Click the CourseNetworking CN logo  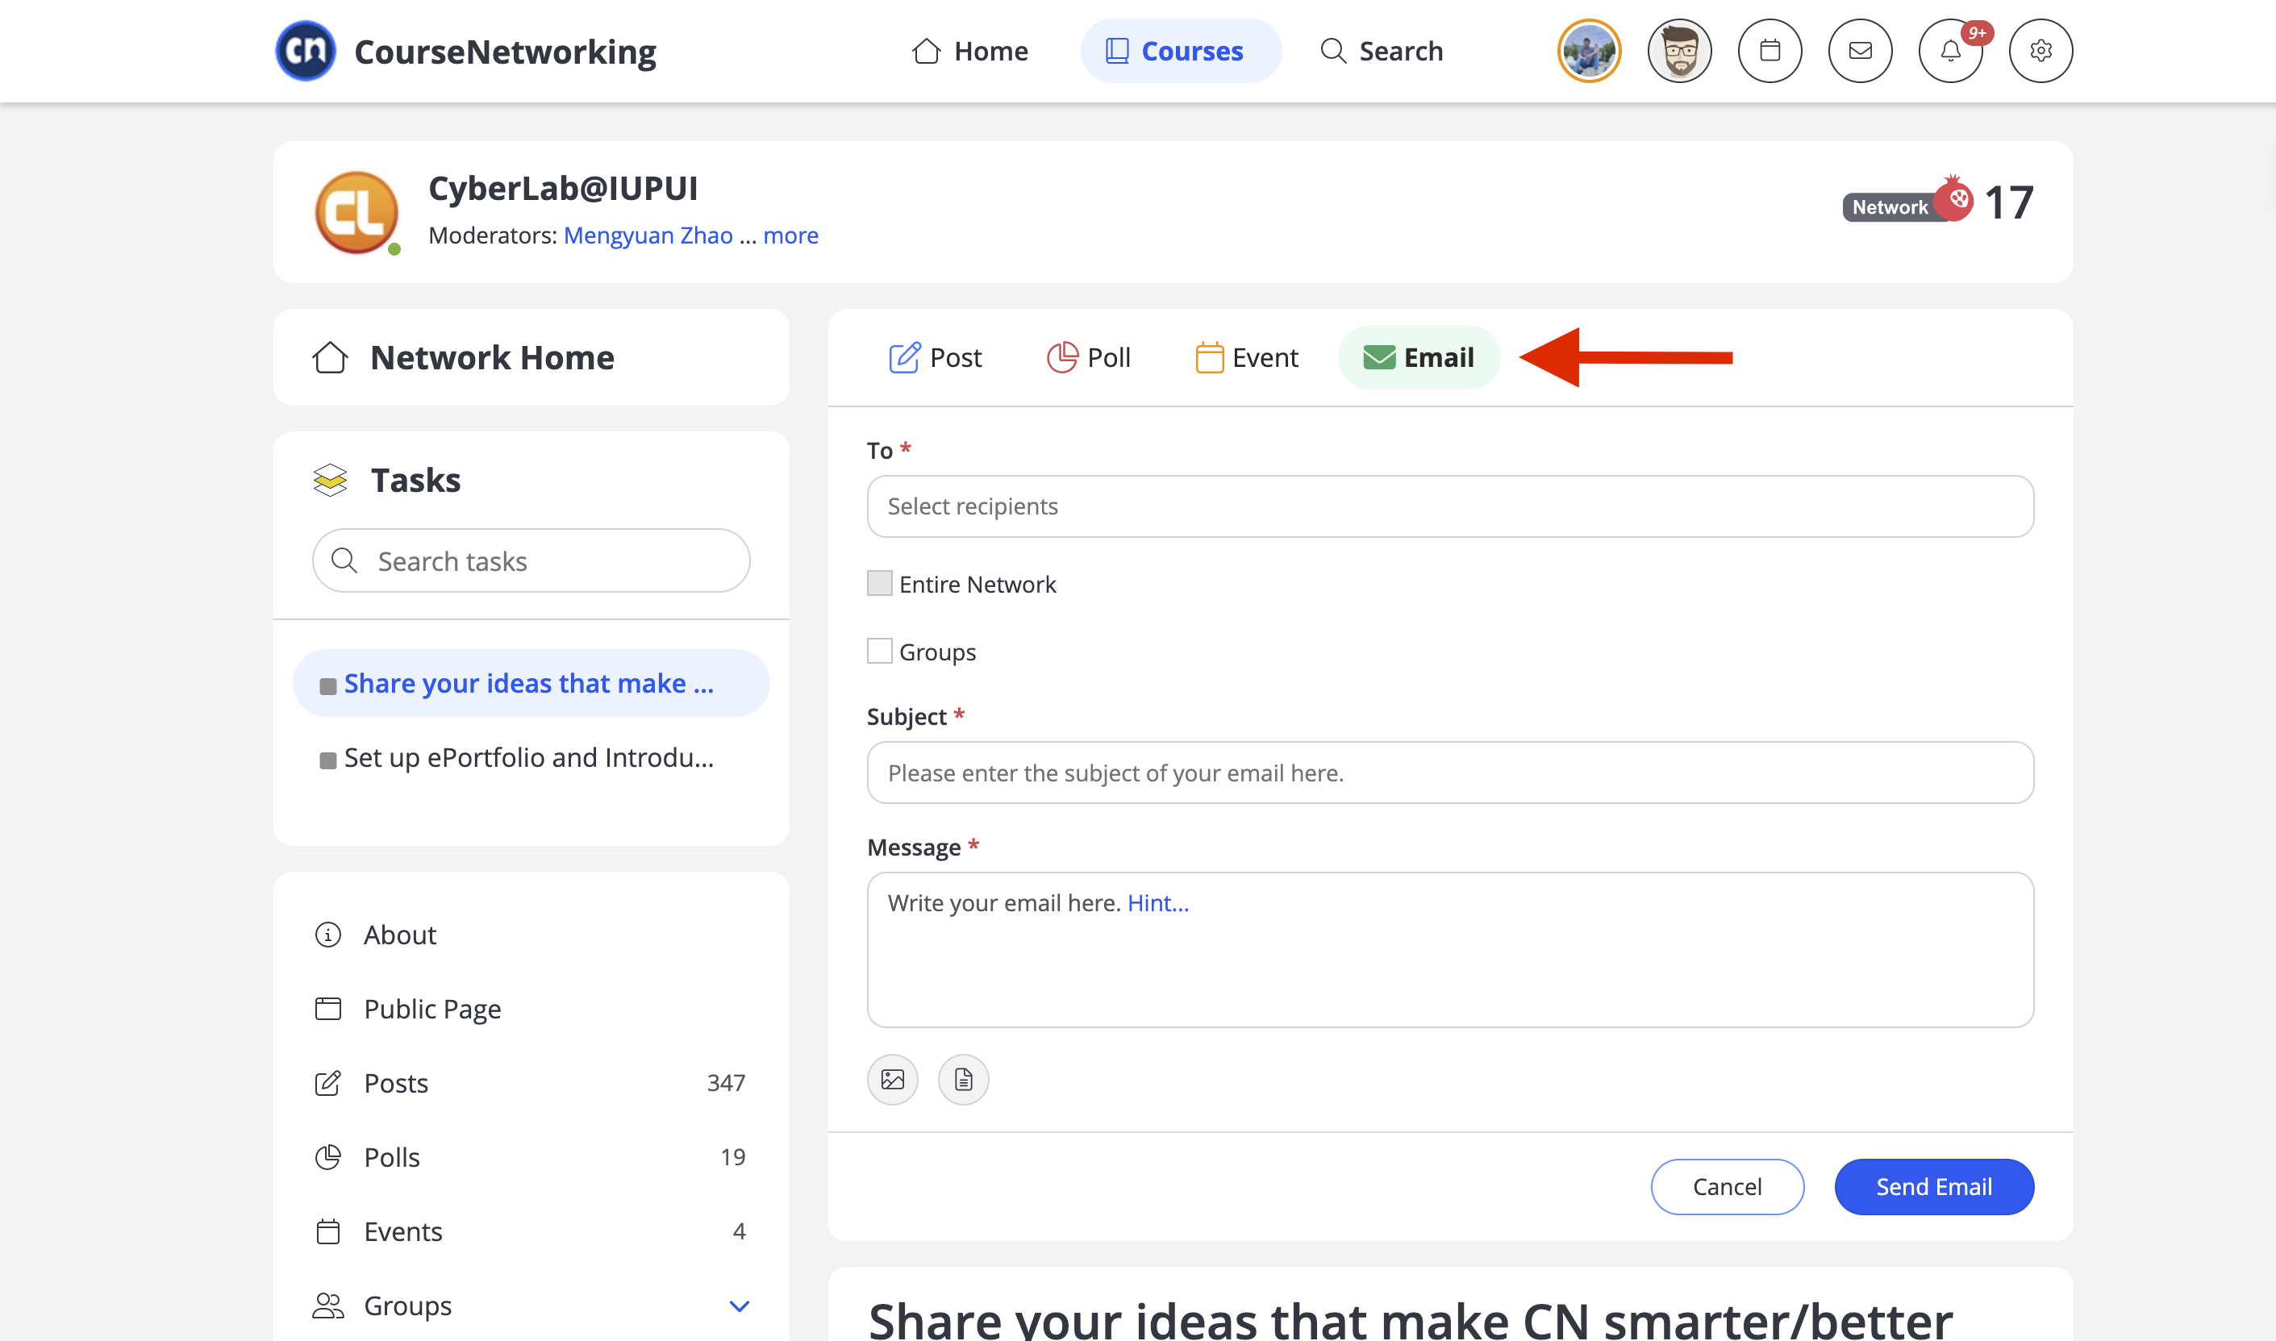click(x=306, y=51)
